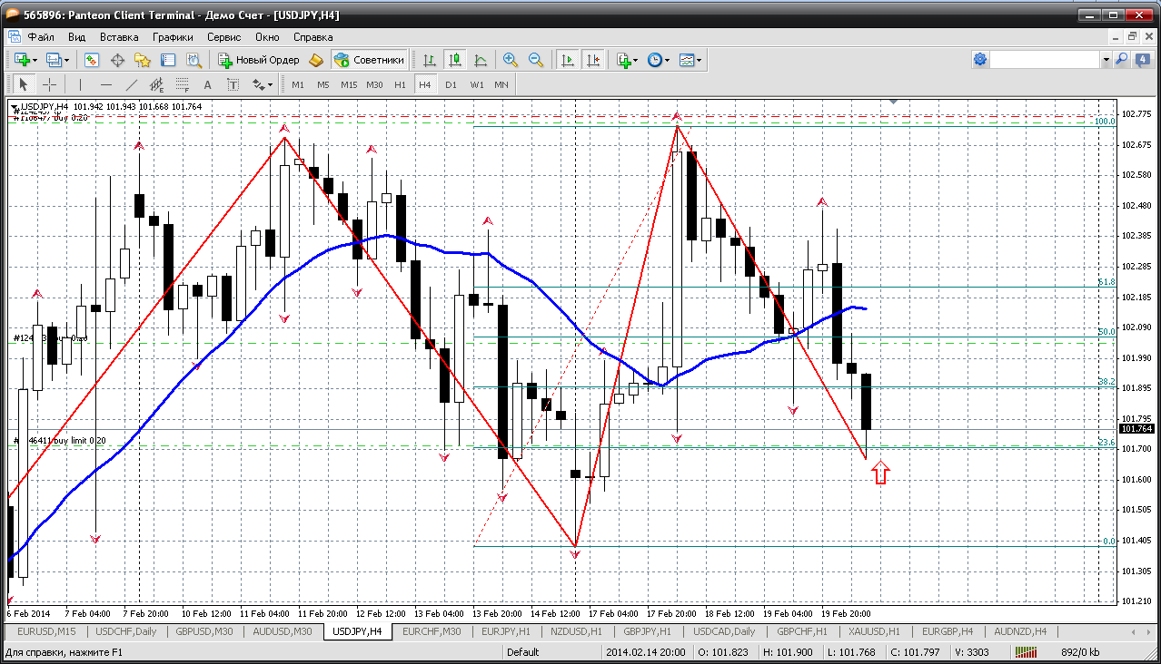This screenshot has width=1161, height=664.
Task: Click the search input field
Action: 1046,60
